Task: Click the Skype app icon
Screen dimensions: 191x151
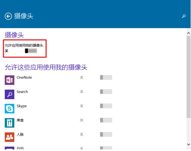Action: coord(10,108)
